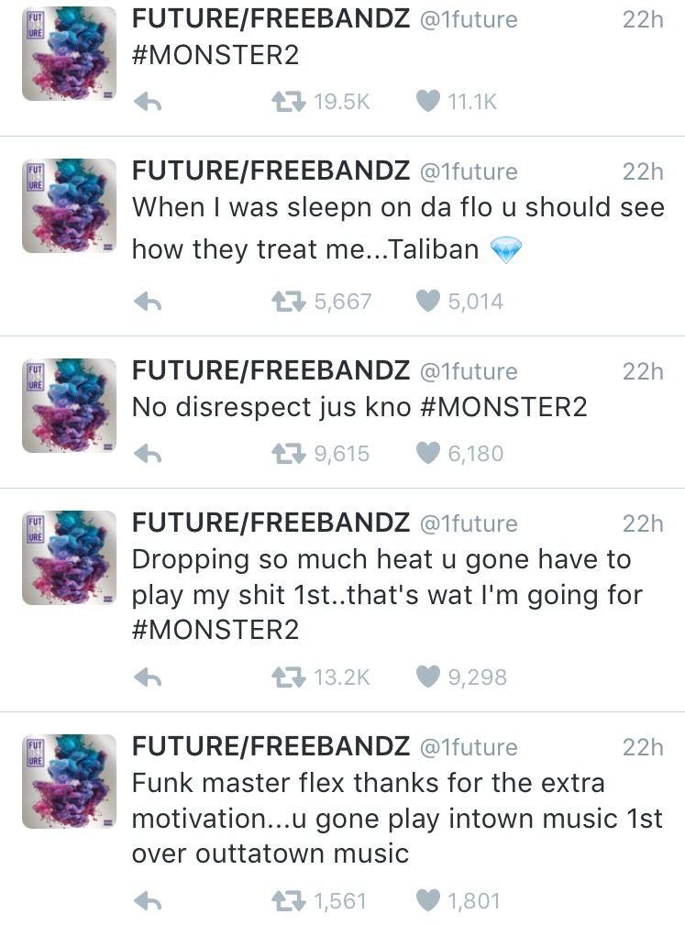Retweet the tweet with 5,667 retweets
The height and width of the screenshot is (925, 685).
point(288,301)
